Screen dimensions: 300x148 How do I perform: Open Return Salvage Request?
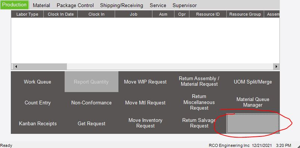199,123
